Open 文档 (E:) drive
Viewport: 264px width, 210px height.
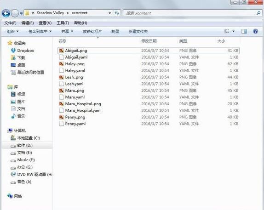[24, 153]
